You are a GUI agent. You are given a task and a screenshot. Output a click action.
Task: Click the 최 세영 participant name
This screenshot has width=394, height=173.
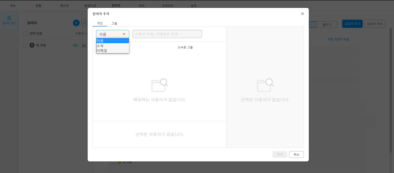41,45
